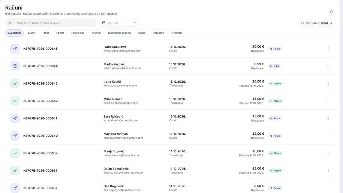Open the three-dot menu for Dejan Tomašević's invoice

(x=328, y=171)
